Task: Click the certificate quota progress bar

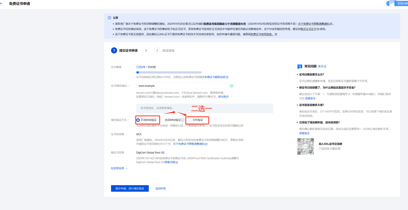Action: pos(168,72)
